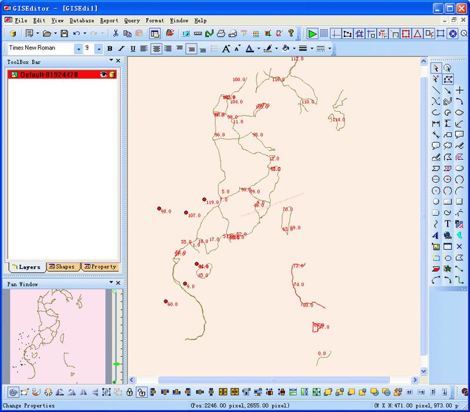Open the font size dropdown
Screen dimensions: 470x412
click(x=99, y=49)
